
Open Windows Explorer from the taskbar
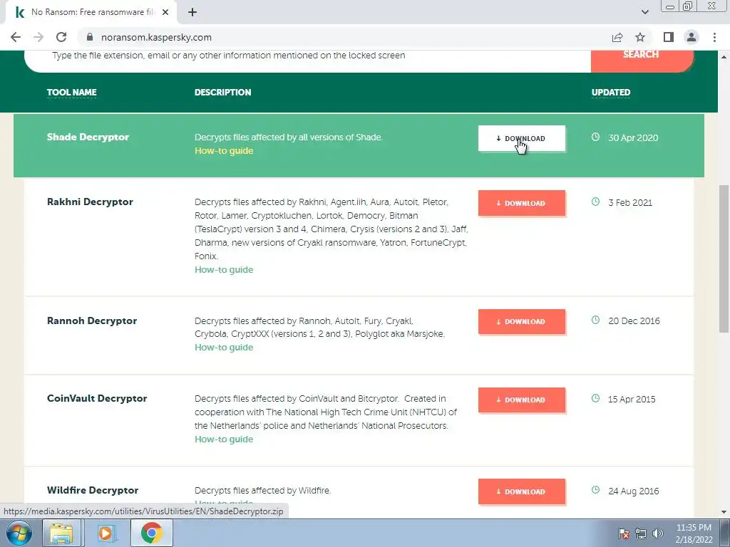coord(62,533)
